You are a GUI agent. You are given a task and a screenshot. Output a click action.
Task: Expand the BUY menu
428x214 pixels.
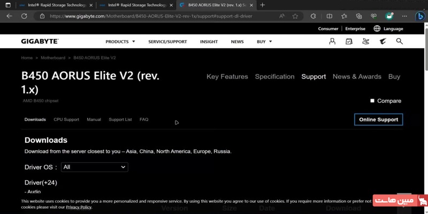tap(264, 42)
